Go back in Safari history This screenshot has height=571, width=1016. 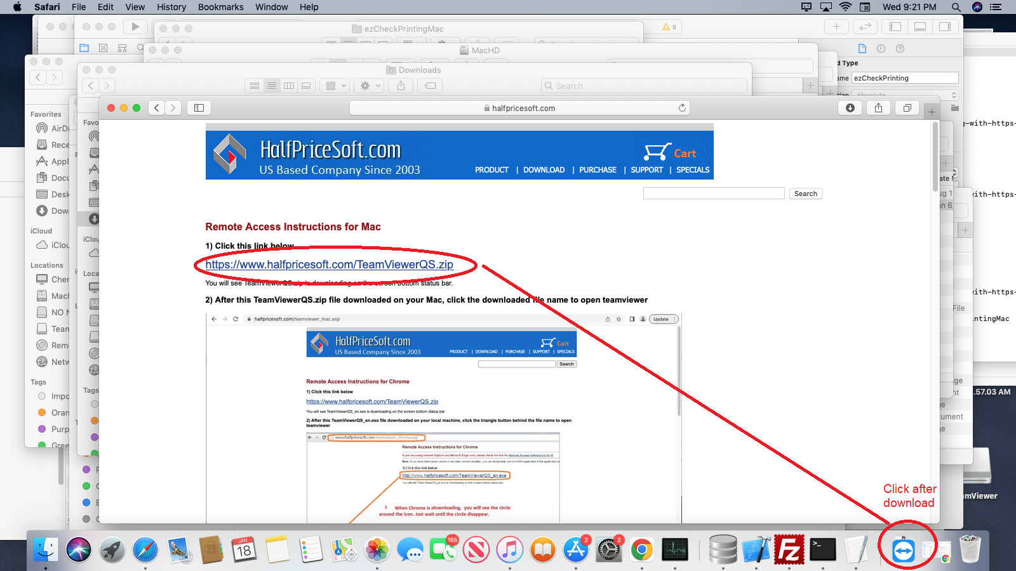pos(157,108)
